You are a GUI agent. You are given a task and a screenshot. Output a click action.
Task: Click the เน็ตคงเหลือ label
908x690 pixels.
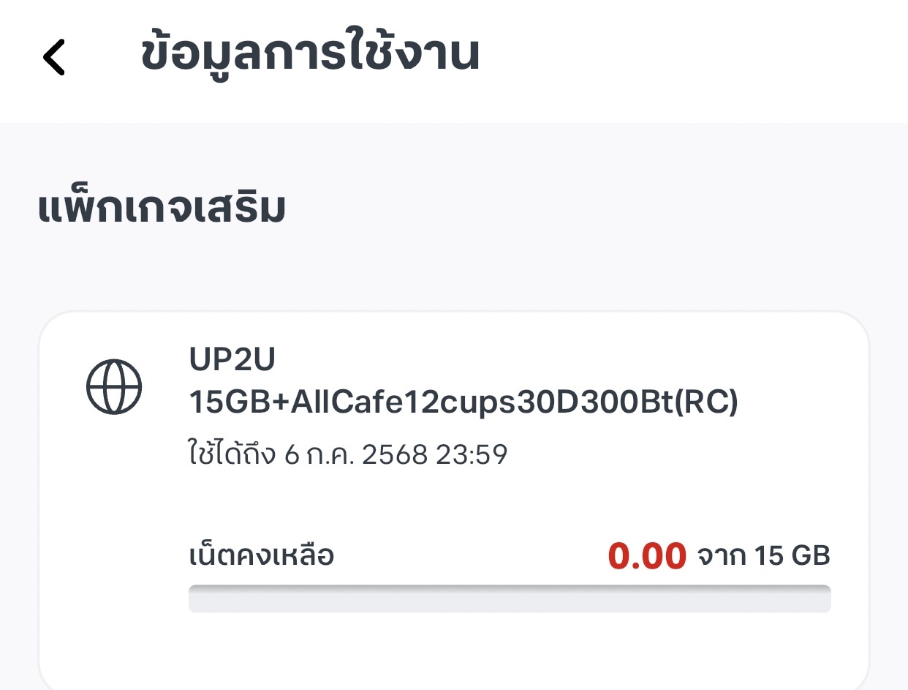coord(262,557)
